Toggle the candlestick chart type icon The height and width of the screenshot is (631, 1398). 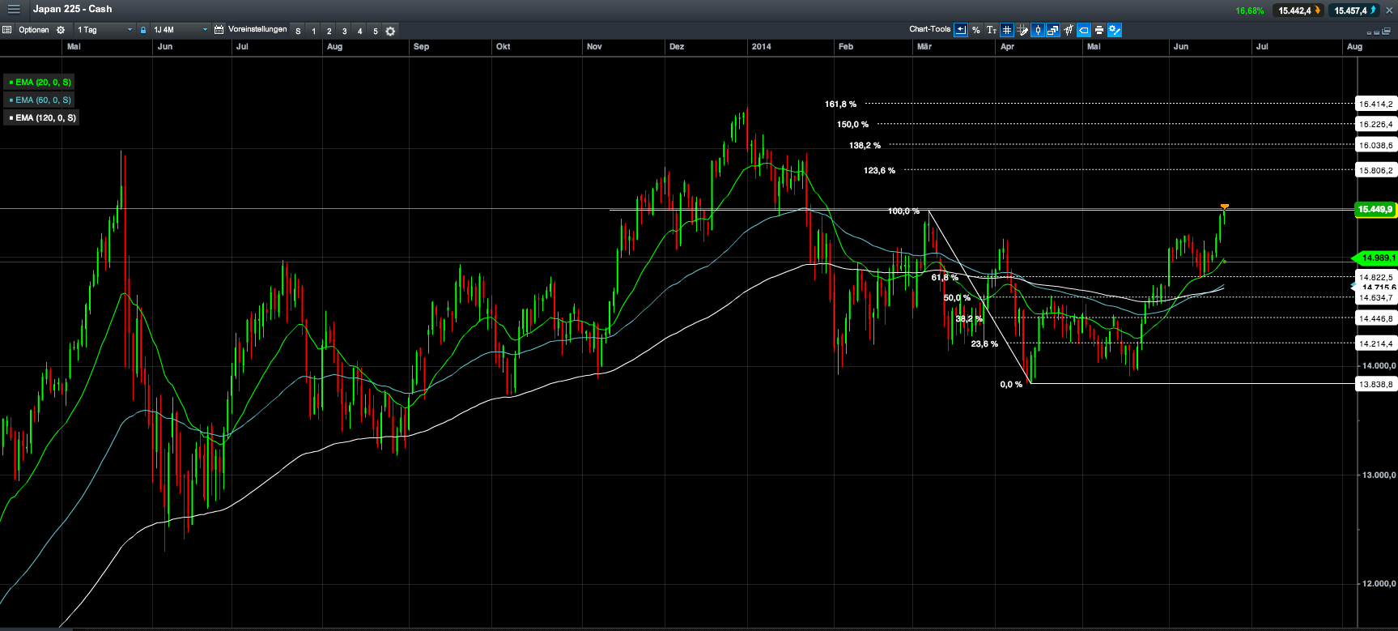1038,30
